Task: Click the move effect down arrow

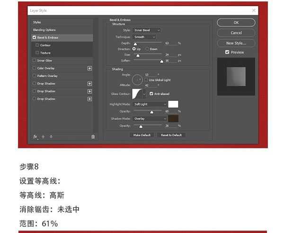Action: (x=51, y=137)
